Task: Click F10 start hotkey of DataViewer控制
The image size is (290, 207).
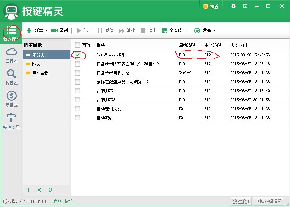Action: 182,55
